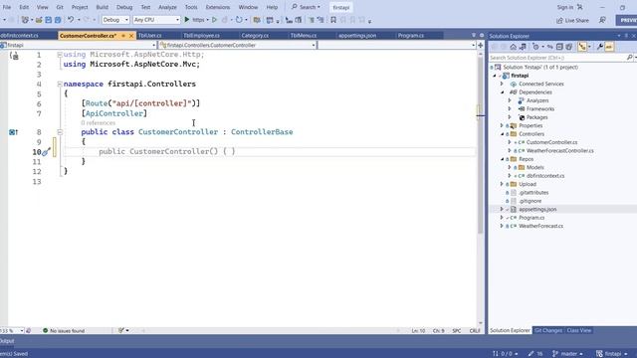Click the search magnifier in Solution Explorer
Screen dimensions: 637x358
[629, 58]
